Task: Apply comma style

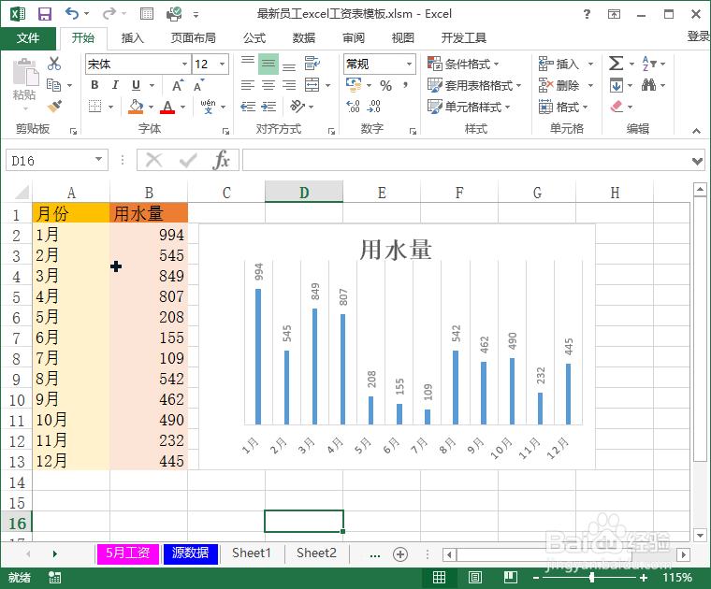Action: 406,85
